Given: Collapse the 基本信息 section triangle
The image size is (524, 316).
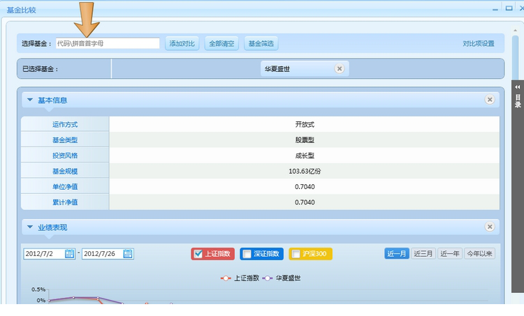Looking at the screenshot, I should click(x=30, y=100).
